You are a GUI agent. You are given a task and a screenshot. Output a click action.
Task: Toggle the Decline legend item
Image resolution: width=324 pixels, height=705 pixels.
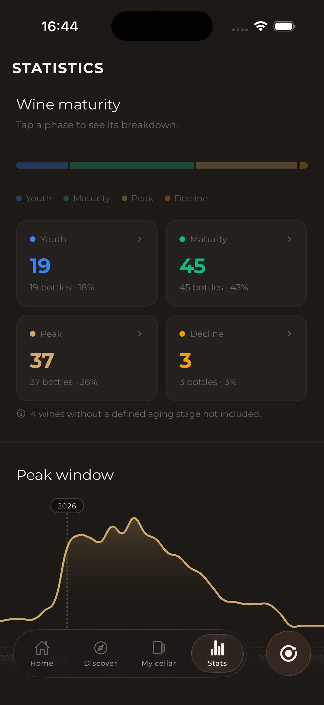tap(186, 198)
